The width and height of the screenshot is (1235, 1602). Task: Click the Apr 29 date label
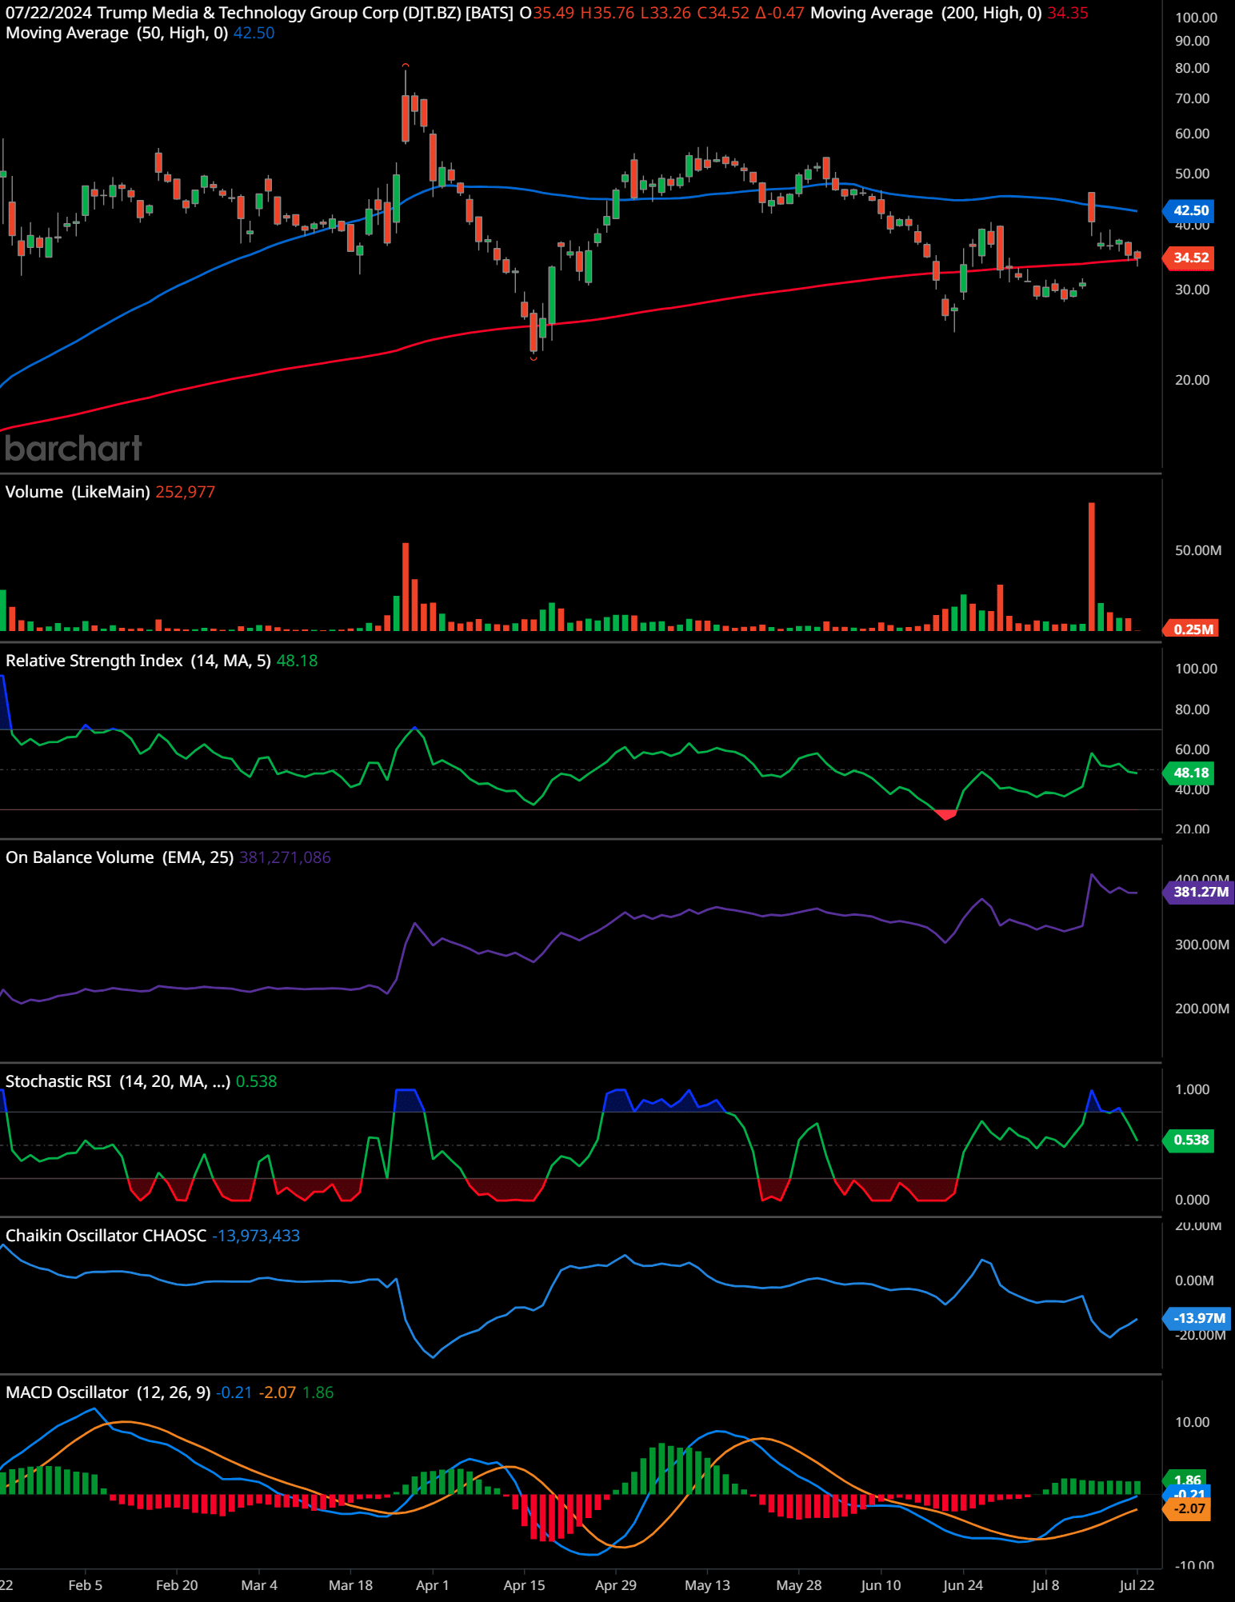[x=616, y=1585]
